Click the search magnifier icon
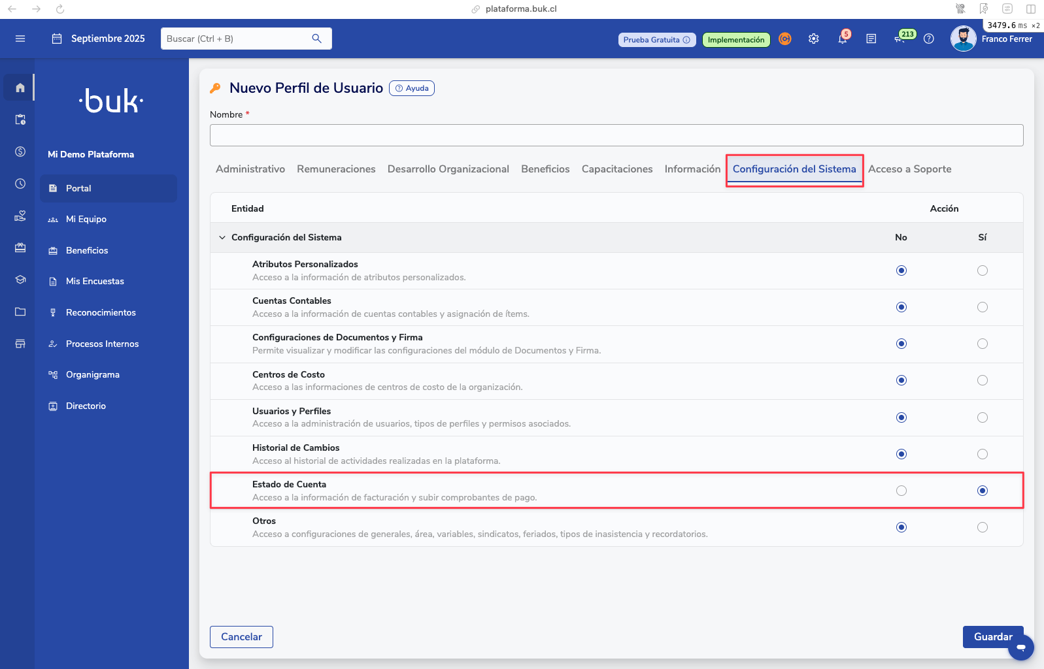Screen dimensions: 1044x669 coord(317,39)
